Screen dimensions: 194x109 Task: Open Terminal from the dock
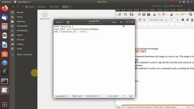[x=5, y=81]
